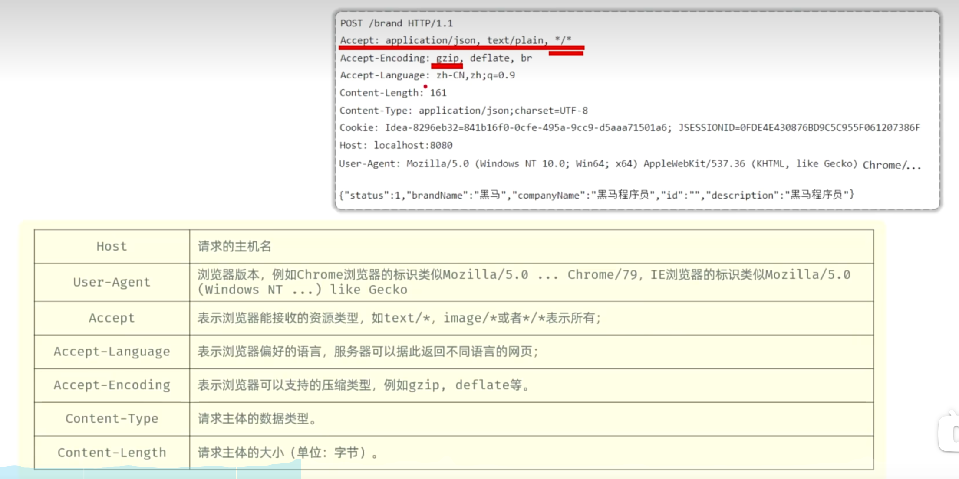
Task: Click the Host localhost:8080 line
Action: 395,145
